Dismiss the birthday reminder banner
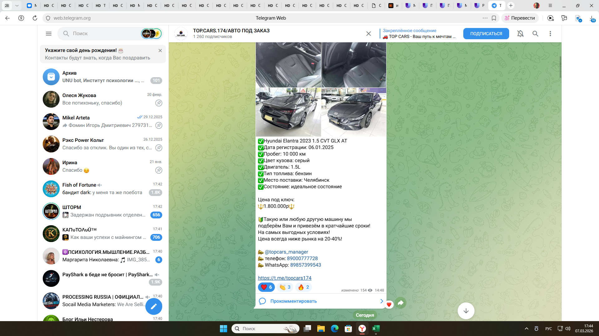This screenshot has height=336, width=599. click(160, 50)
